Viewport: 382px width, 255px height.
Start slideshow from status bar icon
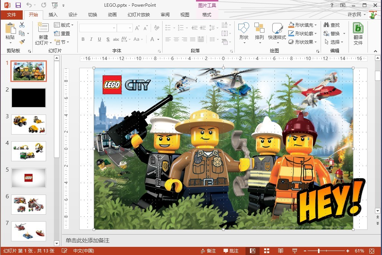point(295,251)
